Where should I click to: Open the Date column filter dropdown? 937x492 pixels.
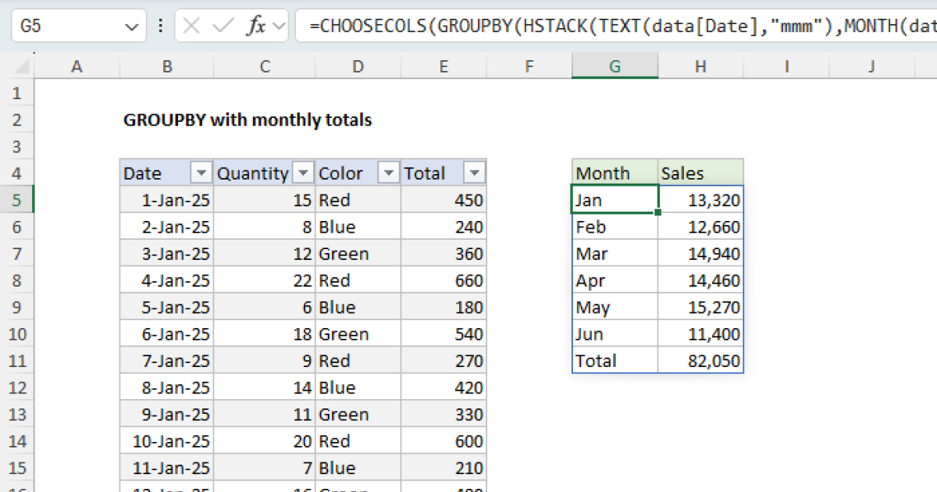coord(202,173)
